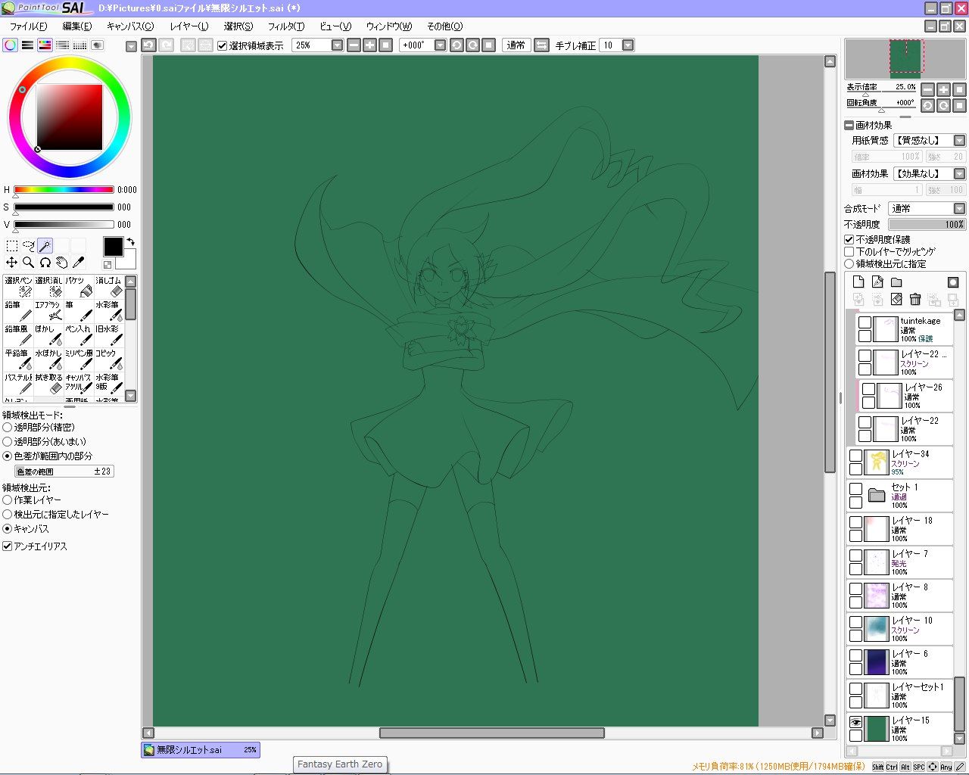Click the undo arrow in toolbar
969x775 pixels.
[149, 45]
